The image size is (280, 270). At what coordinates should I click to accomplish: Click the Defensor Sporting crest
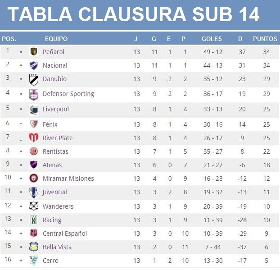click(x=34, y=95)
